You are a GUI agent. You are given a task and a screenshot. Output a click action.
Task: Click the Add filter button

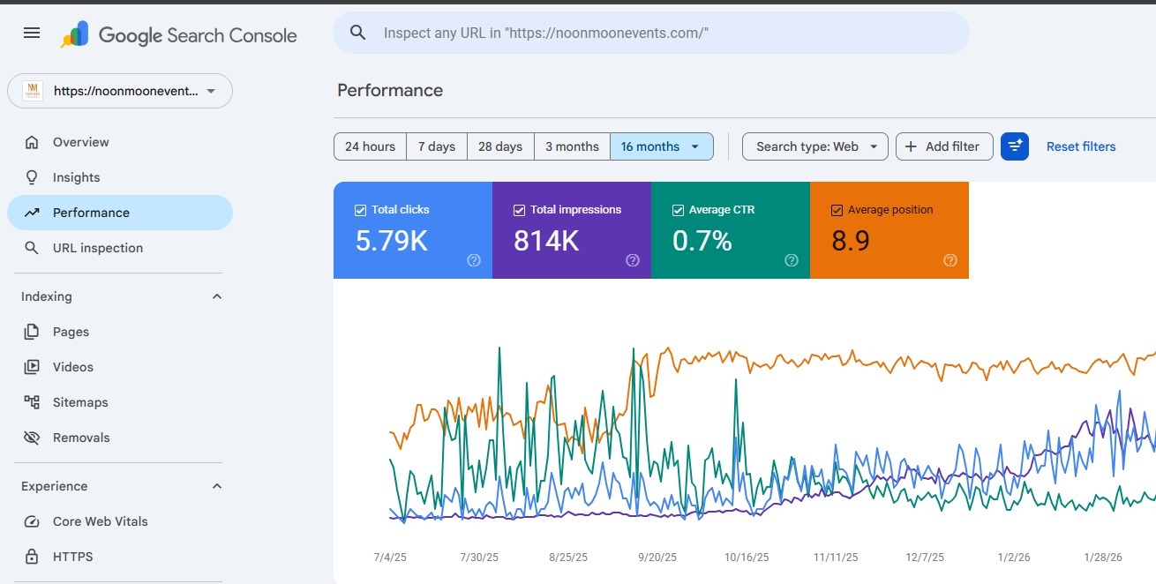(944, 146)
